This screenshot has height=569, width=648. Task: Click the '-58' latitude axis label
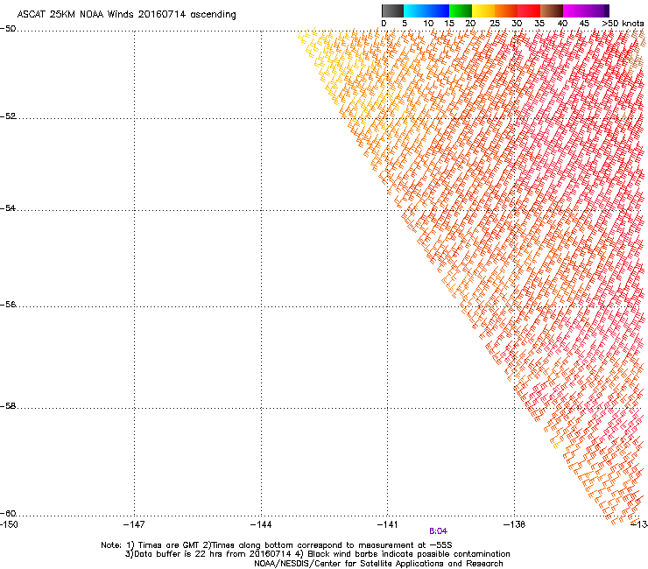tap(8, 406)
